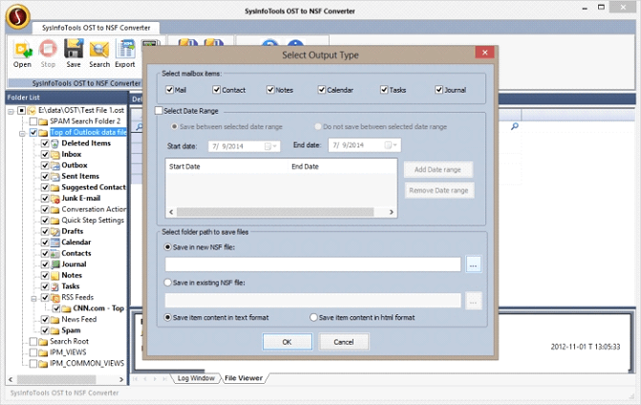Image resolution: width=641 pixels, height=405 pixels.
Task: Click the Remove Date range button
Action: click(x=439, y=190)
